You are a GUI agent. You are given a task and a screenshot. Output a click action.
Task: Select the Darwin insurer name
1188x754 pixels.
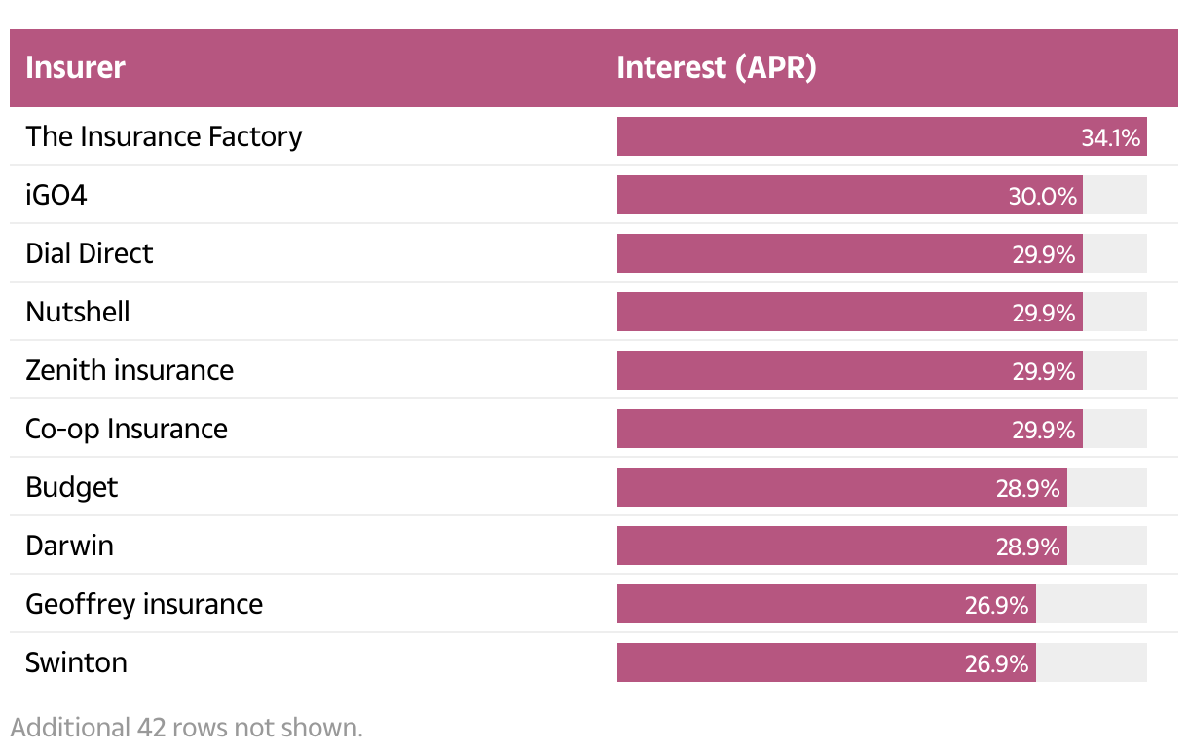coord(70,546)
